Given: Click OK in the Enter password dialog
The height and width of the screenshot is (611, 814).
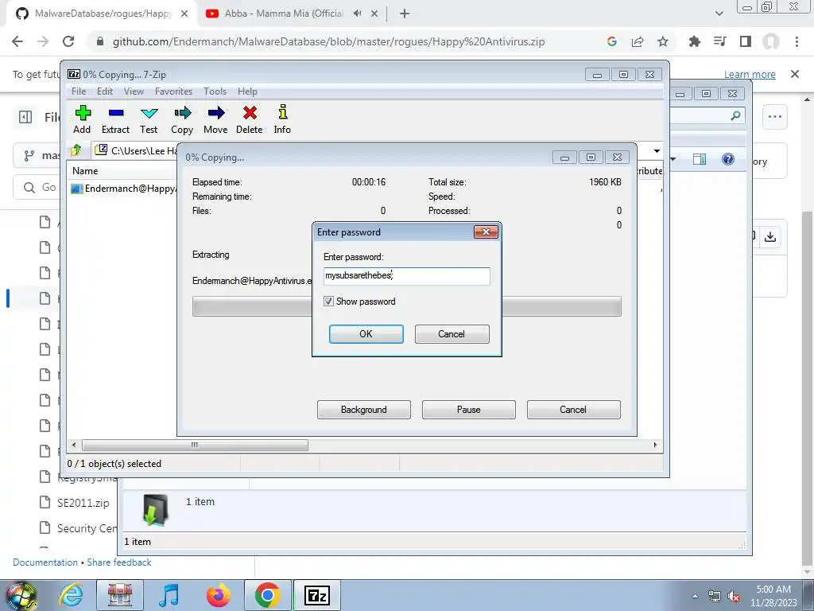Looking at the screenshot, I should (x=366, y=334).
